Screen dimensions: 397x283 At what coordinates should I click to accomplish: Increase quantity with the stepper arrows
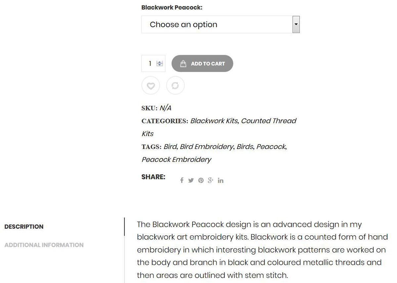point(160,62)
